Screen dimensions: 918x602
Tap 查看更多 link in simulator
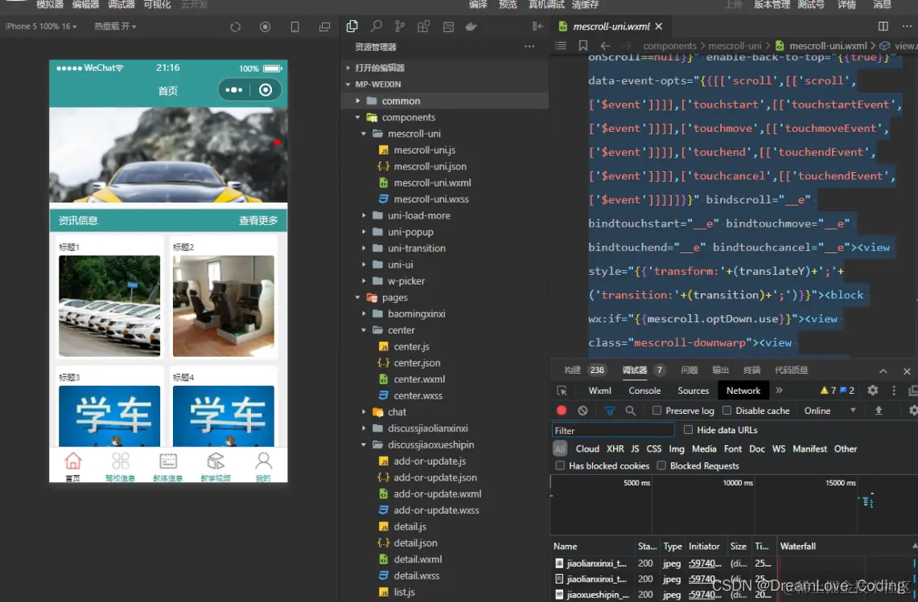click(258, 220)
